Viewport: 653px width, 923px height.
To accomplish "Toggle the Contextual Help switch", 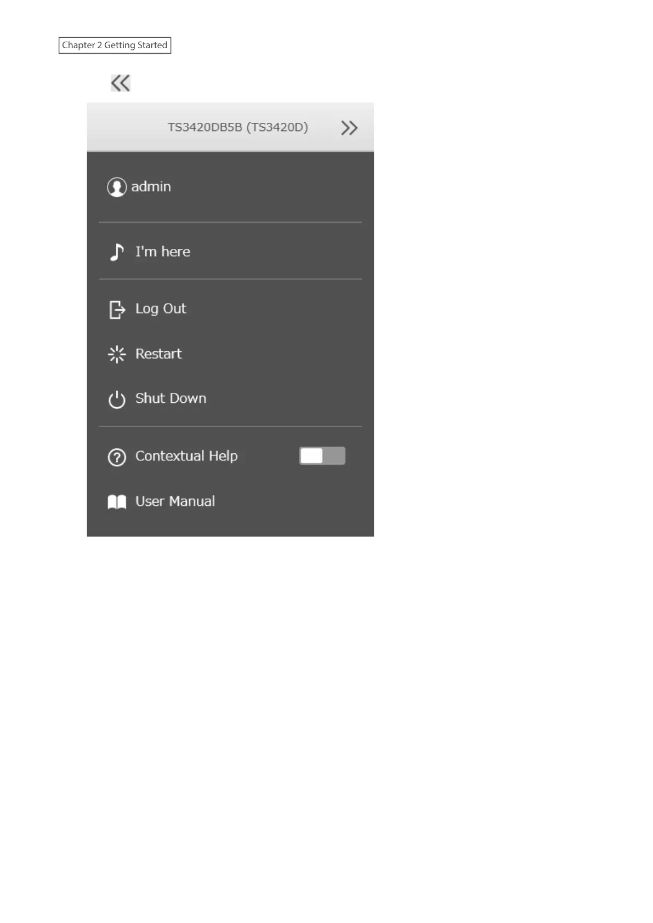I will (322, 456).
